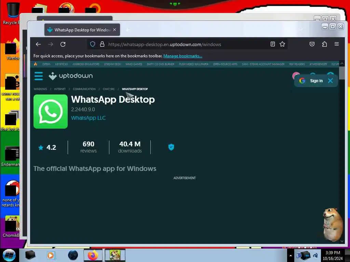This screenshot has width=350, height=262.
Task: Go to Uptodown home via logo
Action: (x=70, y=76)
